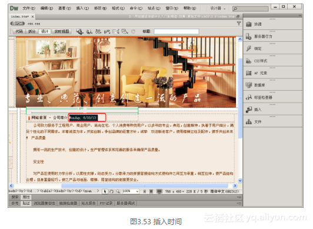313x229 pixels.
Task: Select the zoom magnifier tool in status bar
Action: tap(118, 191)
